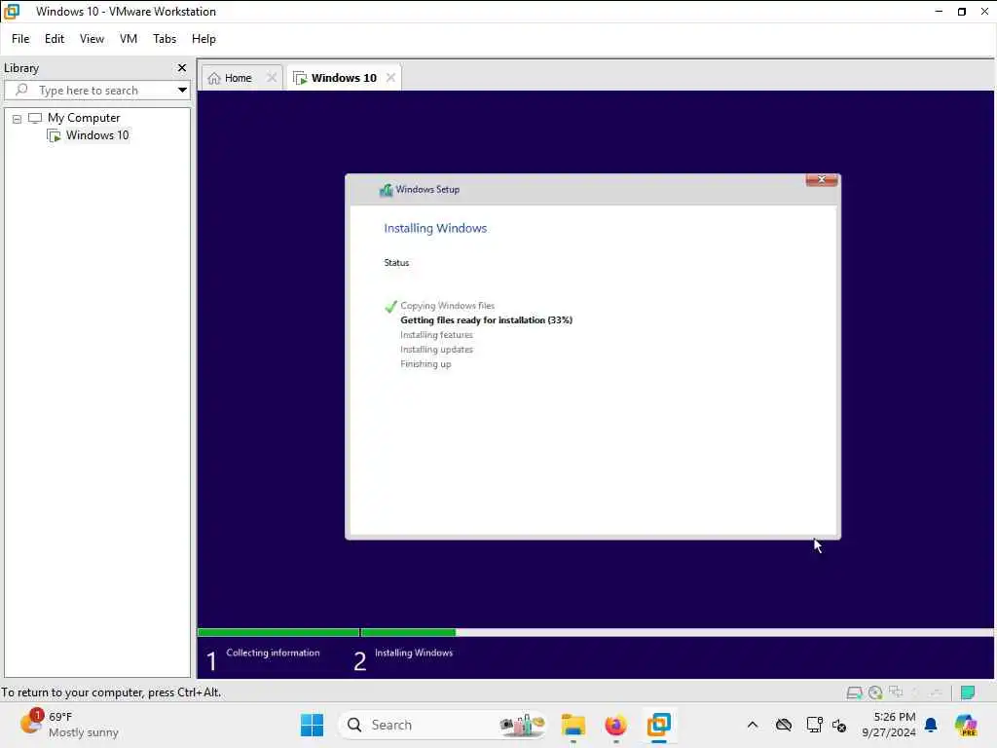Click the Installing Windows heading
The height and width of the screenshot is (748, 997).
435,228
